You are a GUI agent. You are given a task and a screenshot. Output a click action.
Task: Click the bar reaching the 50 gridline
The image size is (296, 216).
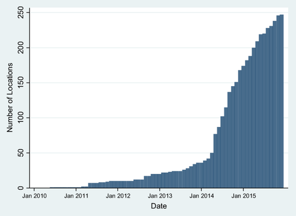[x=212, y=170]
